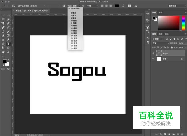Select the Zoom magnifier tool
This screenshot has height=136, width=187.
(8, 52)
